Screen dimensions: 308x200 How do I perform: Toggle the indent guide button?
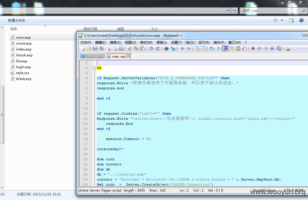[x=225, y=48]
